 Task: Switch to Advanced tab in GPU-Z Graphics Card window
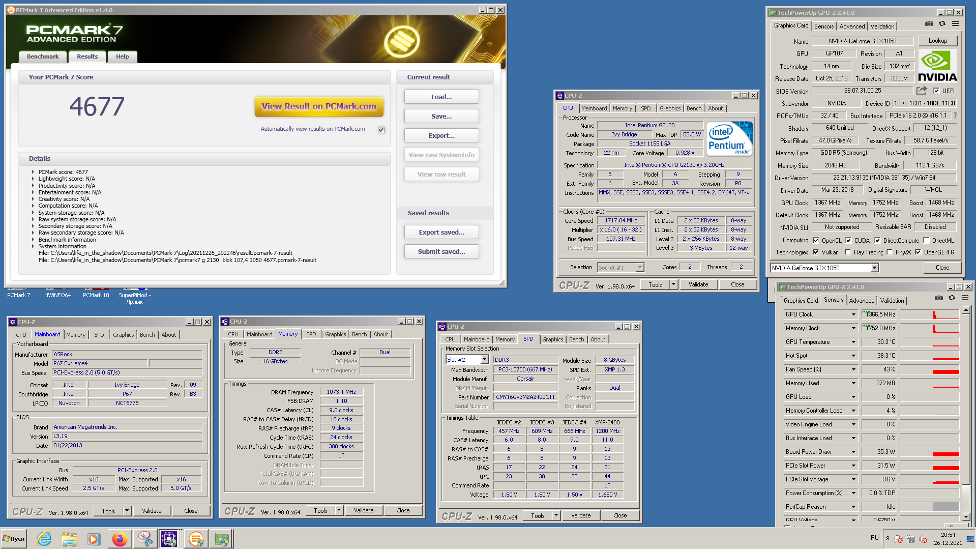(x=852, y=26)
